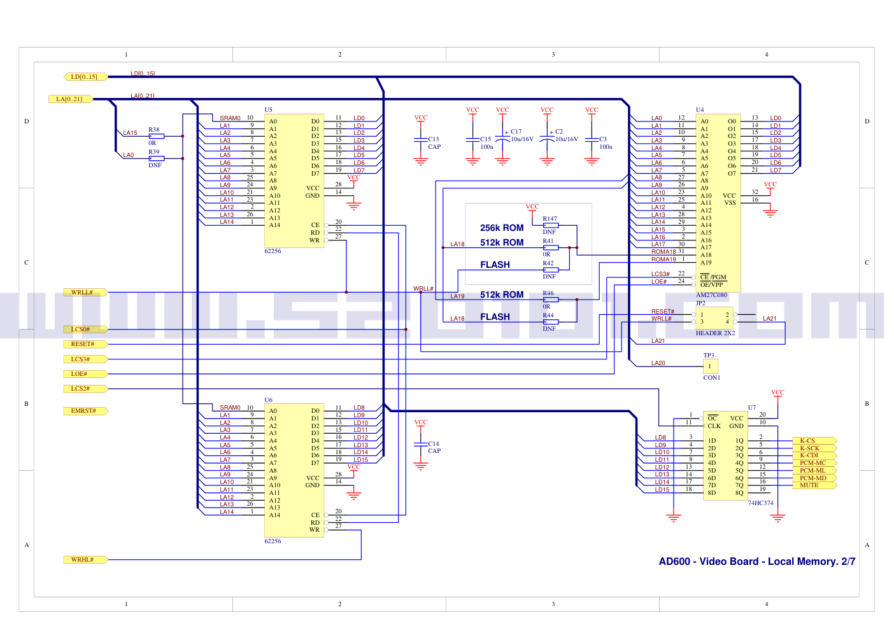894x631 pixels.
Task: Click the AD600 Video Board title text
Action: 757,562
